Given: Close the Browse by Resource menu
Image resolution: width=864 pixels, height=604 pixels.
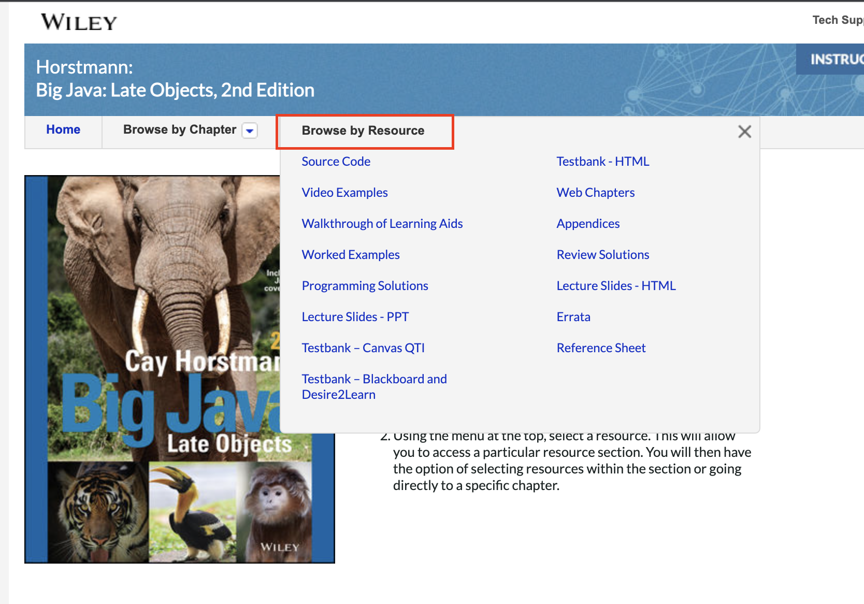Looking at the screenshot, I should (744, 132).
